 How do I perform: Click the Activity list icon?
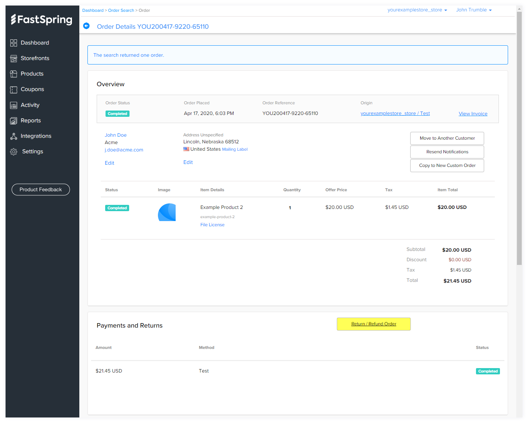pos(14,105)
